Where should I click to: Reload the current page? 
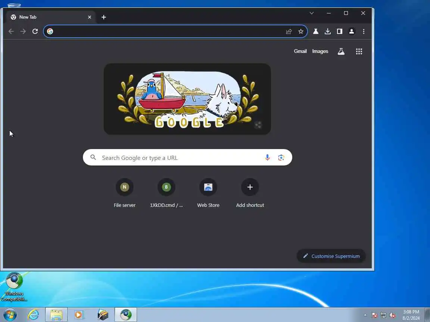coord(35,31)
